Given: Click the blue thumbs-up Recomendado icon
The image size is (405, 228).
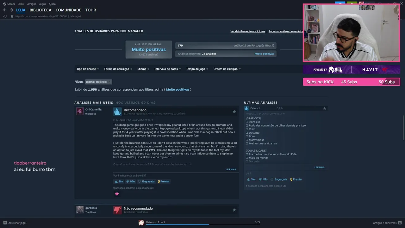Looking at the screenshot, I should tap(117, 111).
